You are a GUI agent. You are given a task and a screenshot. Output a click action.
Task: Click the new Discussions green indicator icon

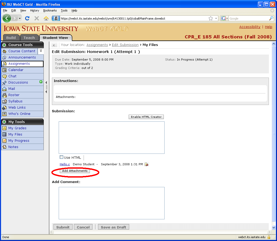(41, 82)
